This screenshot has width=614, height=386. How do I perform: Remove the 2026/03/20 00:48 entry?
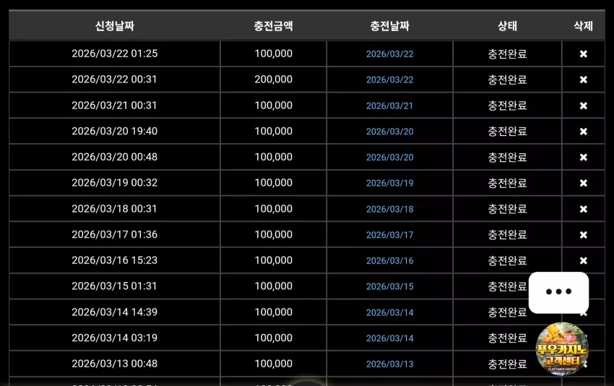click(x=583, y=157)
